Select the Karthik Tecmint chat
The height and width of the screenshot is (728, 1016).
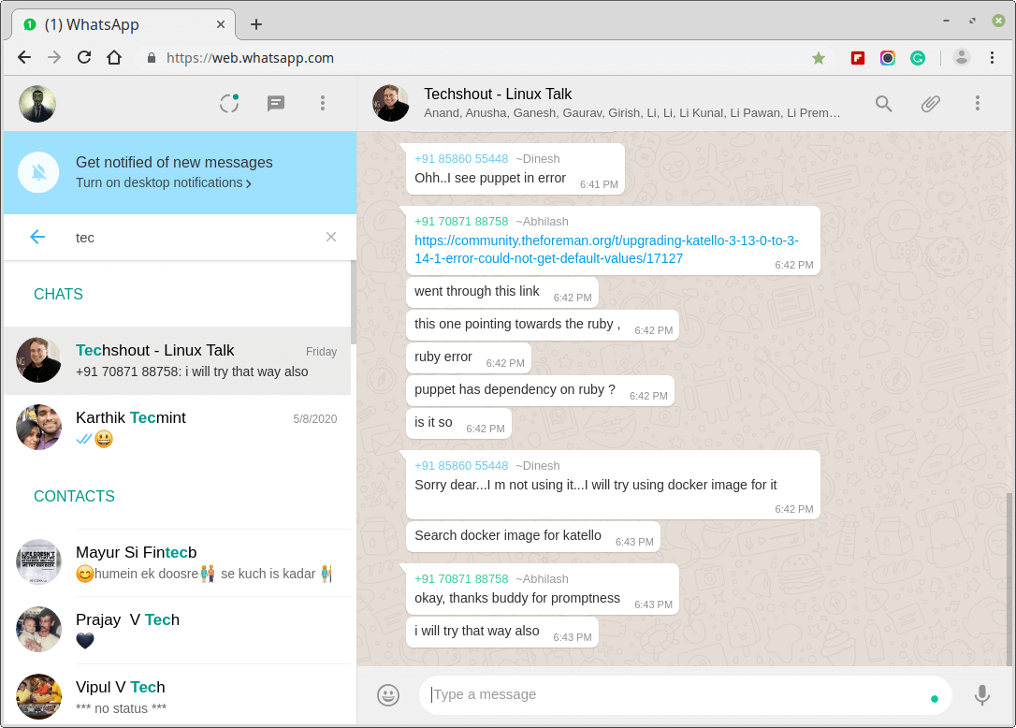[178, 428]
